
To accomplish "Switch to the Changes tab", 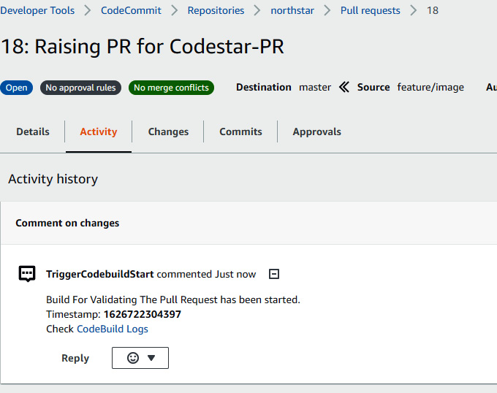I will click(x=168, y=131).
